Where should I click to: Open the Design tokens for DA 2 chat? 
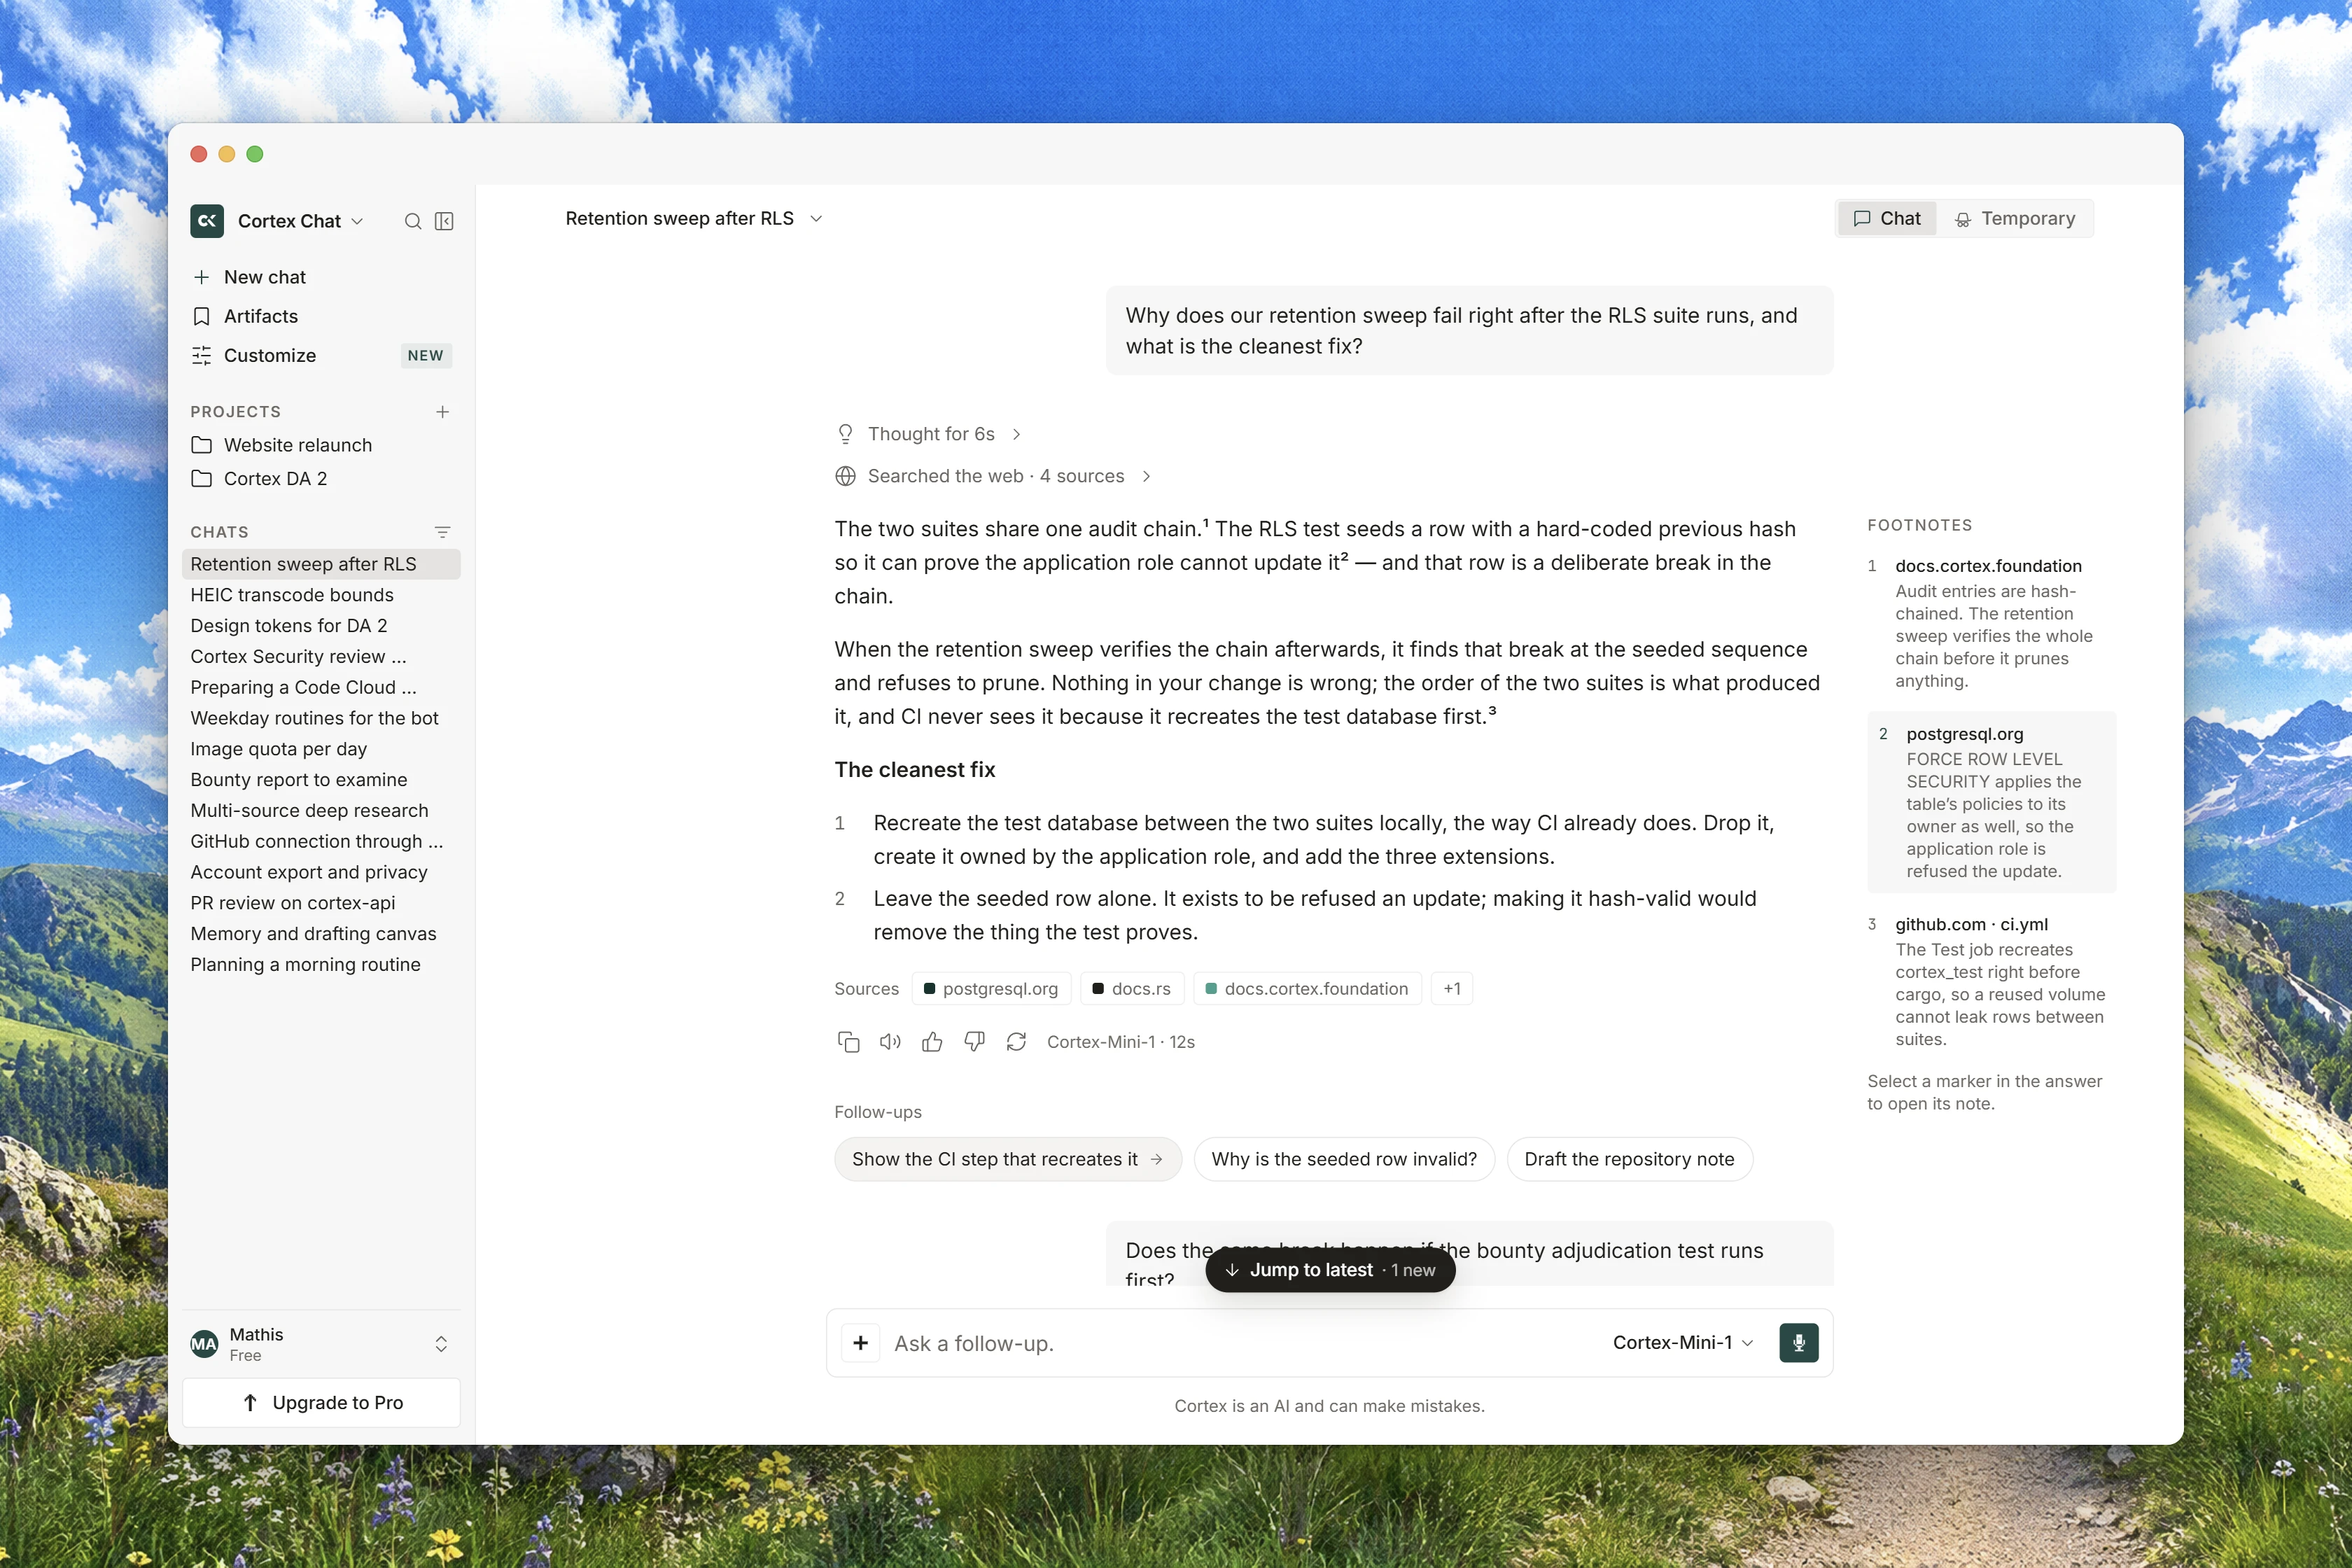point(321,626)
